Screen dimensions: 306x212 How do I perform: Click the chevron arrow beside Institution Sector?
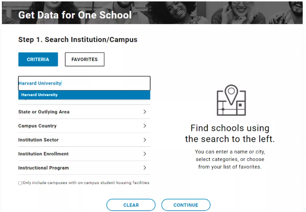[144, 140]
